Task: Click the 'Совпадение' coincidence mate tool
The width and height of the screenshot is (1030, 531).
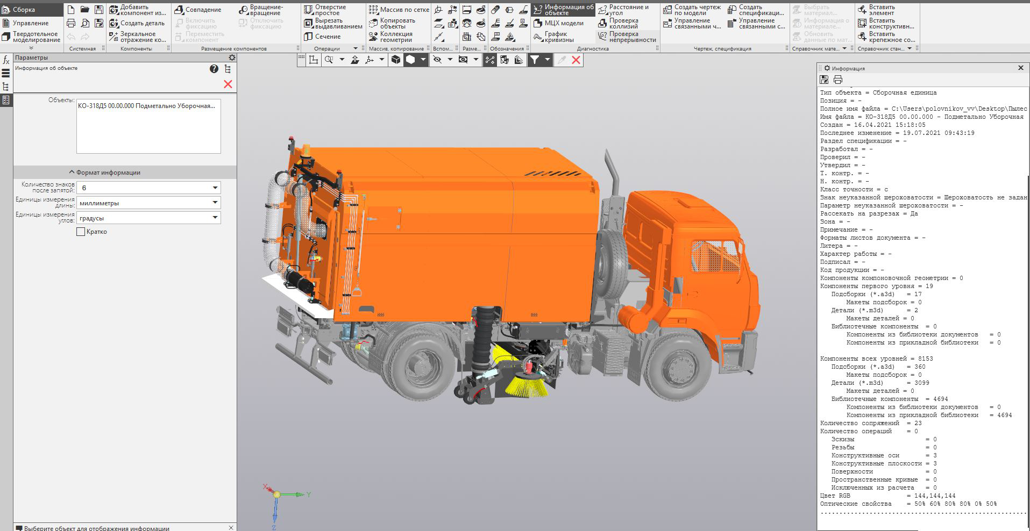Action: pos(197,10)
